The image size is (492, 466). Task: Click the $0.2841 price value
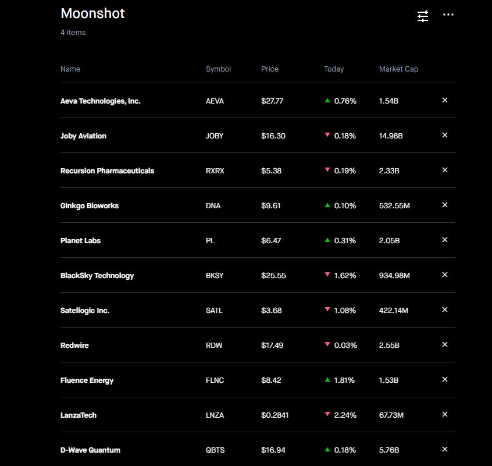click(x=274, y=415)
